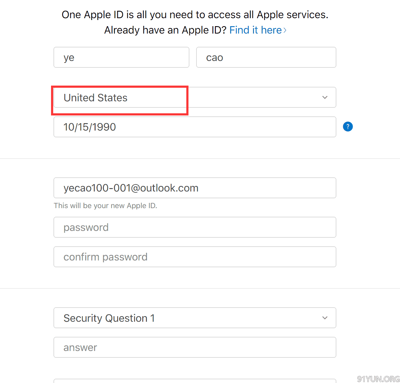
Task: Click the 'This will be your new Apple ID' note
Action: click(x=105, y=206)
